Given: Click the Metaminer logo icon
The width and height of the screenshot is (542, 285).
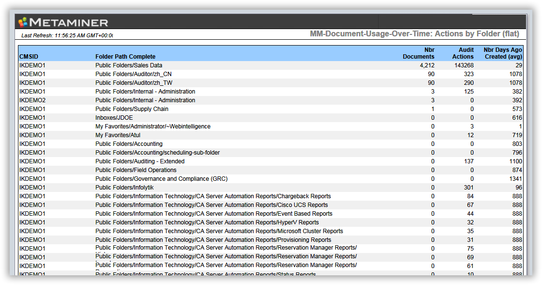Looking at the screenshot, I should click(23, 22).
